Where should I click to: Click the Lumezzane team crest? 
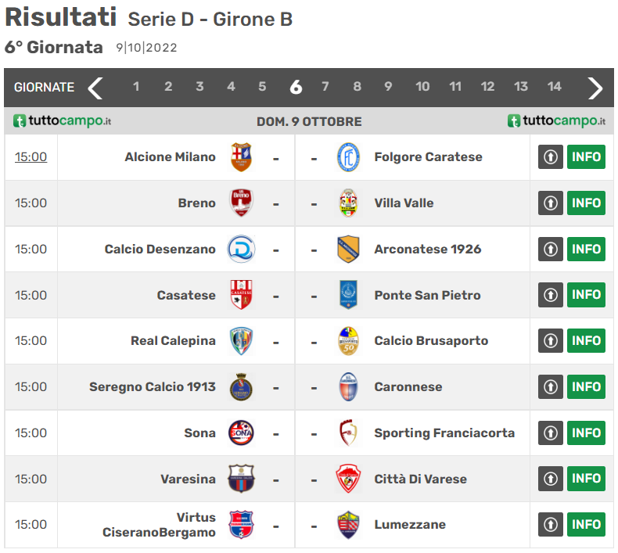click(348, 525)
